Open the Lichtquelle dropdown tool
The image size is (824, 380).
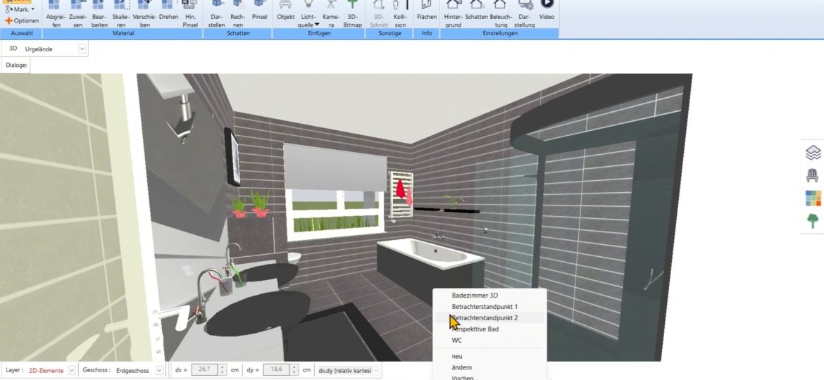[308, 14]
